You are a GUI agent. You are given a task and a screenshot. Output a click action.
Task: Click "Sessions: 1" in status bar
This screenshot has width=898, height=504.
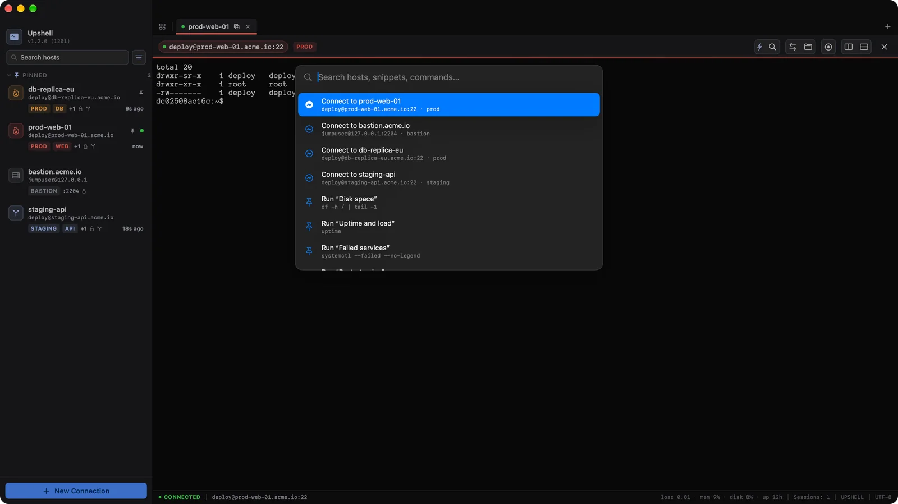pyautogui.click(x=811, y=497)
